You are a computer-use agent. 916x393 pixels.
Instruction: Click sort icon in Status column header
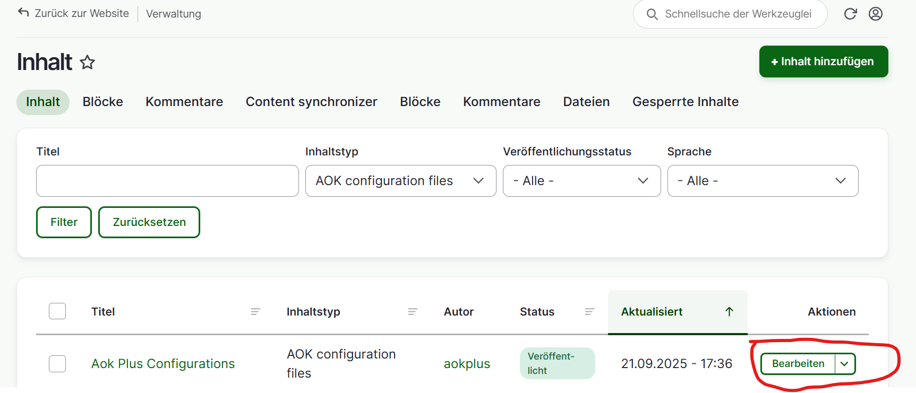click(589, 312)
